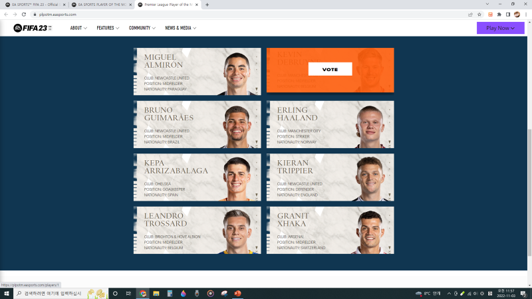This screenshot has height=299, width=532.
Task: Select Granit Xhaka player photo
Action: pyautogui.click(x=370, y=232)
